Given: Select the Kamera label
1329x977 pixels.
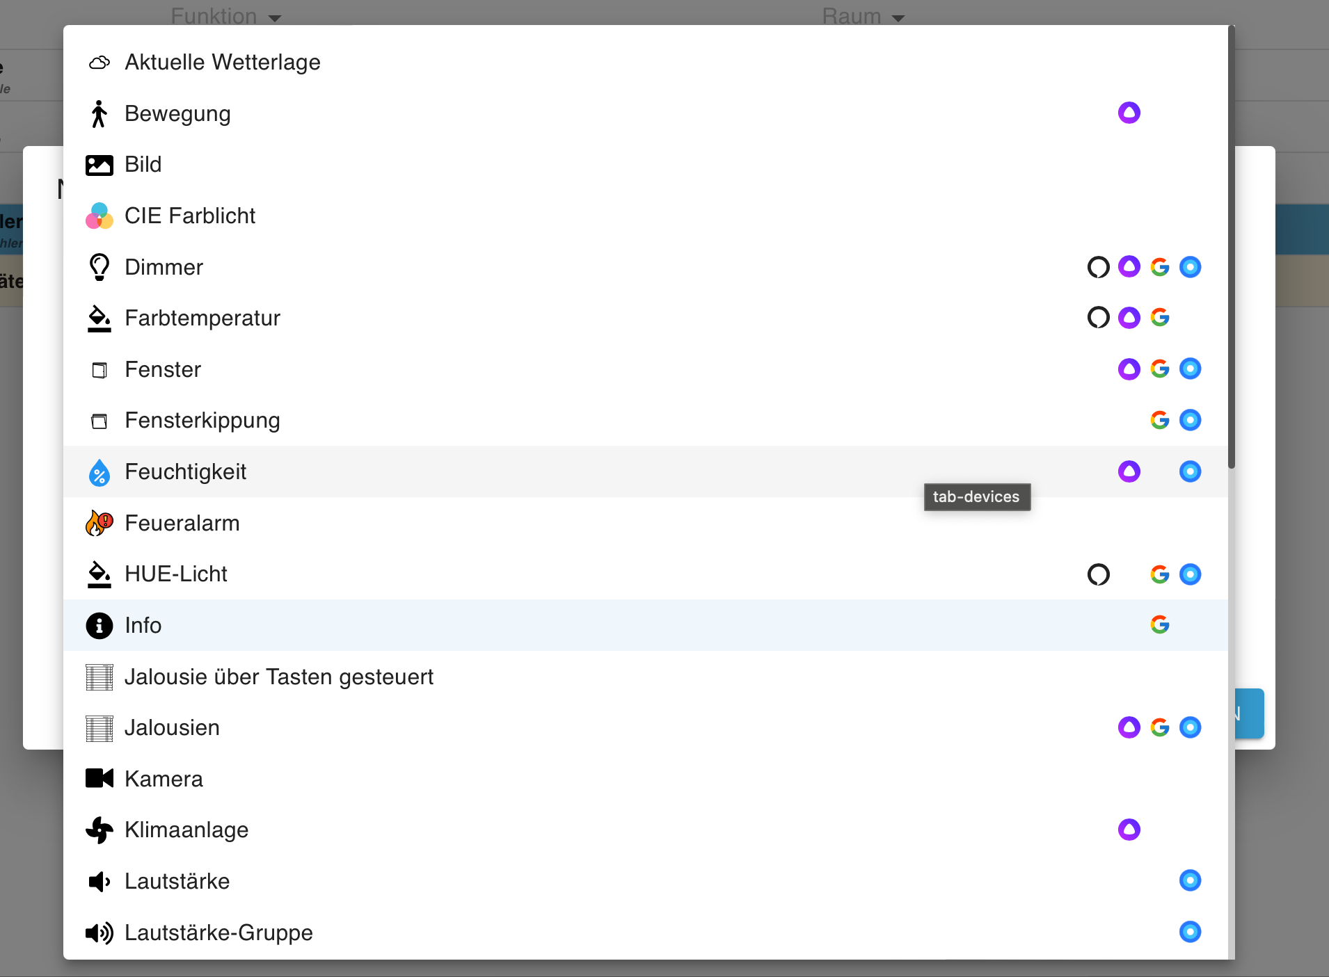Looking at the screenshot, I should pos(164,779).
